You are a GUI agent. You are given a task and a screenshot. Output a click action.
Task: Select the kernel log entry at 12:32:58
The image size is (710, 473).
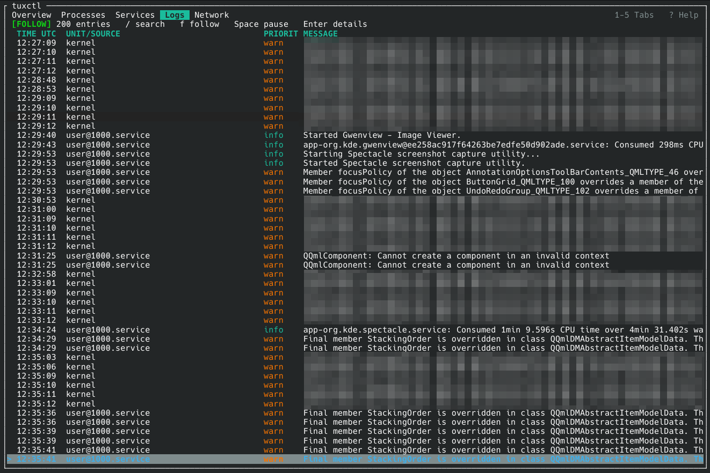click(355, 274)
